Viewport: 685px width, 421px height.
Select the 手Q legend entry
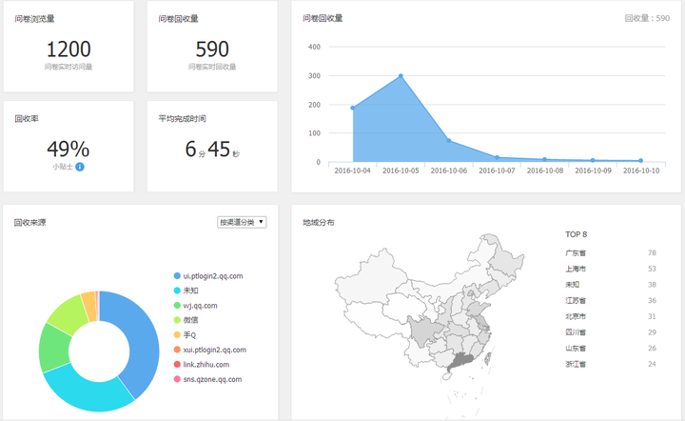[186, 335]
